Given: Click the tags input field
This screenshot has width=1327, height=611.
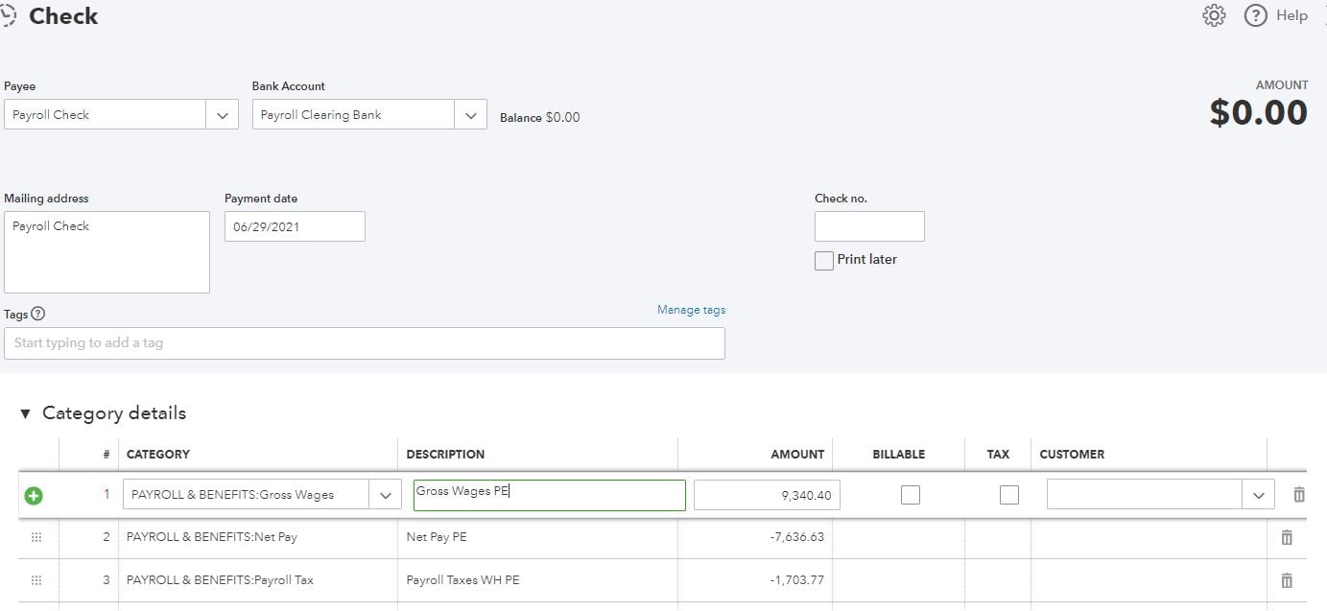Looking at the screenshot, I should tap(365, 343).
